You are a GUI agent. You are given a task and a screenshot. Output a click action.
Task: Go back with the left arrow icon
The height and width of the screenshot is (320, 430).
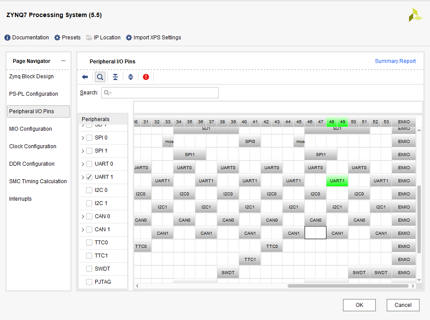point(85,77)
